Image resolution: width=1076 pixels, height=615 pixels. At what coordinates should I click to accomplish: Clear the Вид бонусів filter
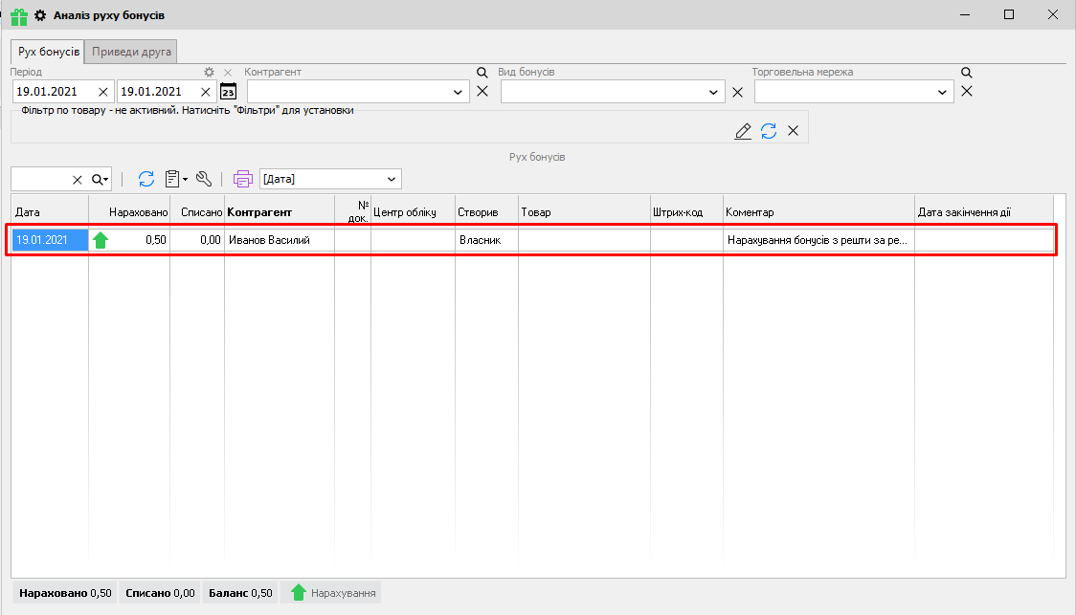pyautogui.click(x=737, y=92)
